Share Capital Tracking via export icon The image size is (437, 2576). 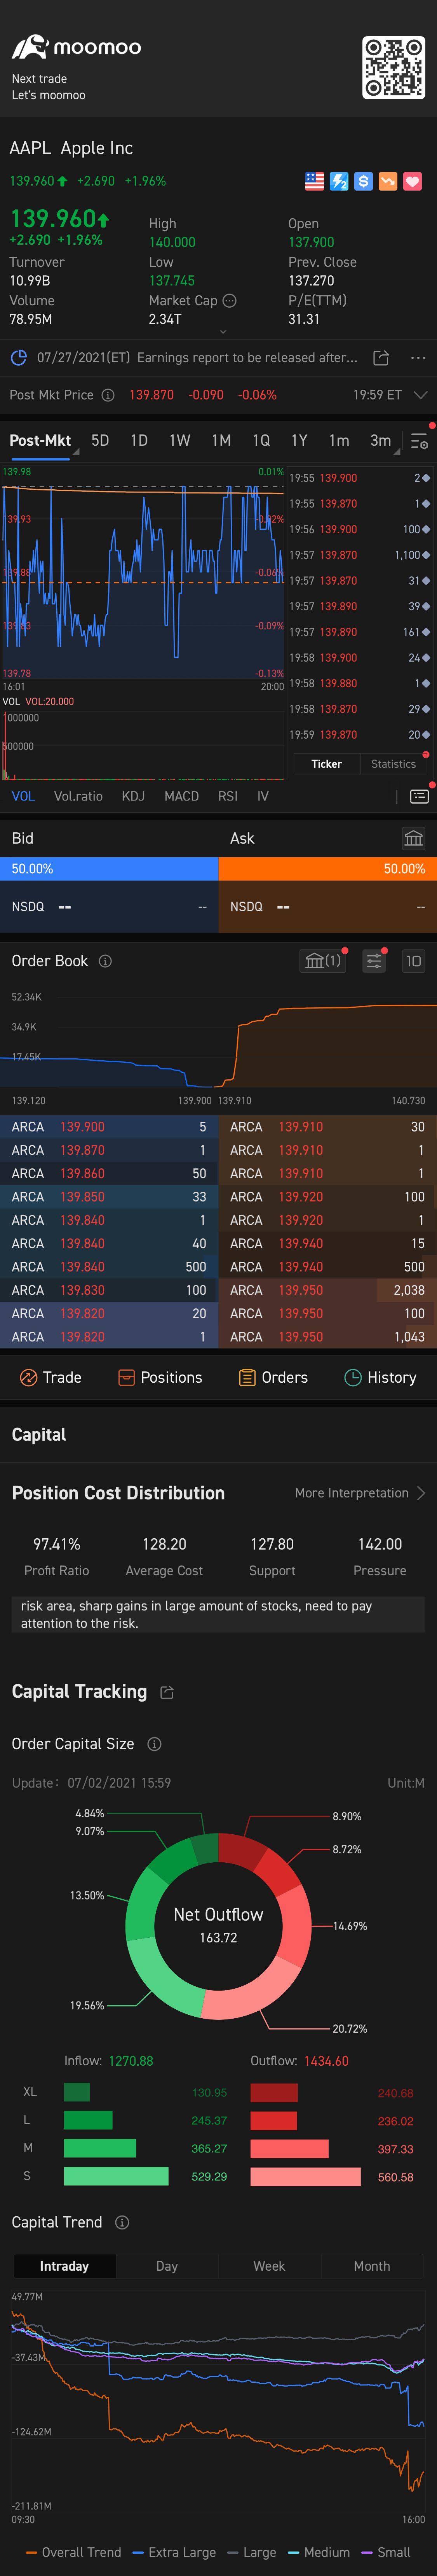click(x=167, y=1692)
